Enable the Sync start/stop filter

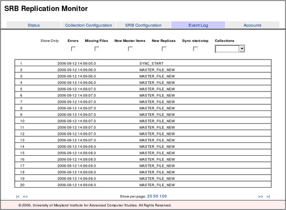(x=195, y=49)
